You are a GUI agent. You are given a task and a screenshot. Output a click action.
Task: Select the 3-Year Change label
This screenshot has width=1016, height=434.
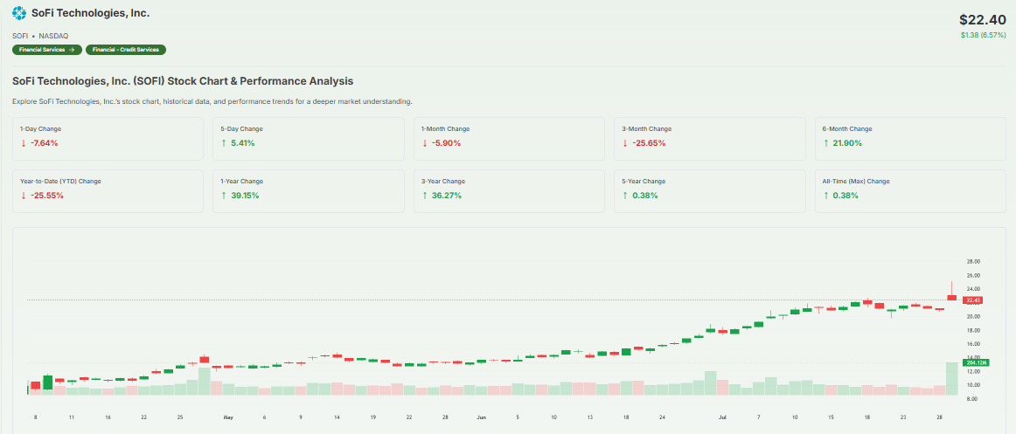tap(443, 181)
